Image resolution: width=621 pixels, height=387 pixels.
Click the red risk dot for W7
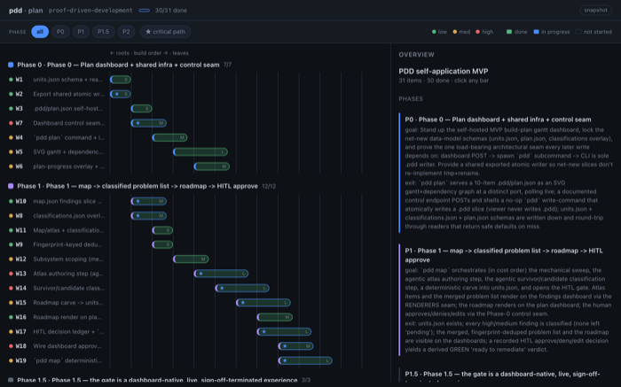(x=11, y=123)
